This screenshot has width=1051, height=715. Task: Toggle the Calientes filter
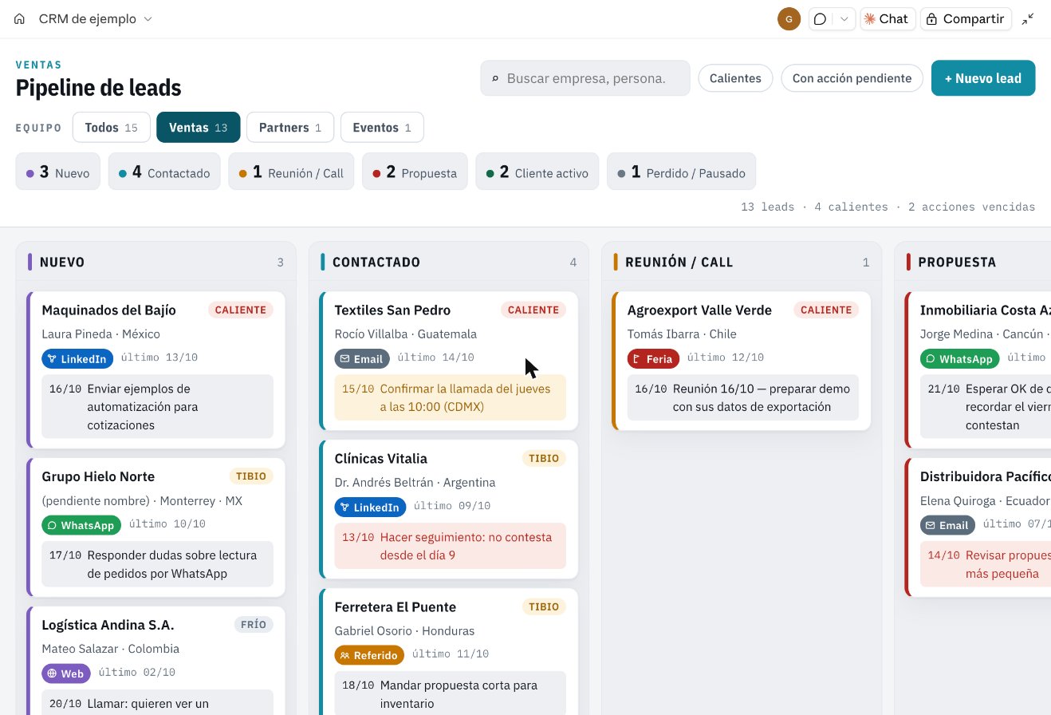pyautogui.click(x=735, y=78)
